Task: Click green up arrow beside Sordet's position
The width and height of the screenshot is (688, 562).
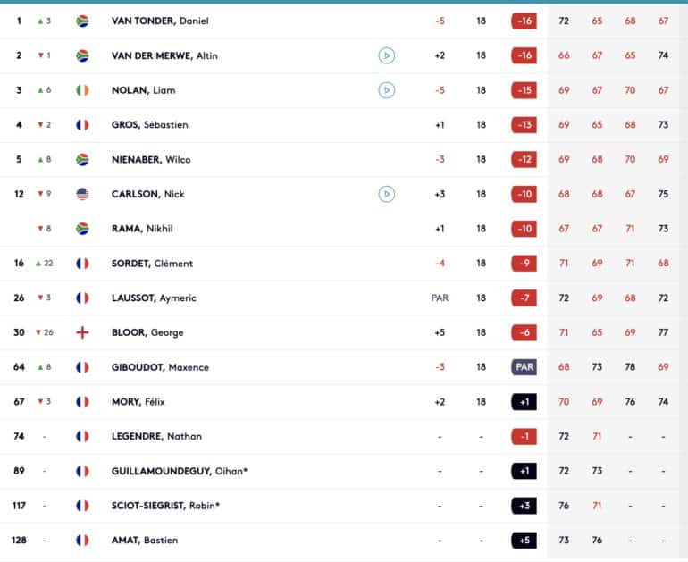Action: click(38, 264)
